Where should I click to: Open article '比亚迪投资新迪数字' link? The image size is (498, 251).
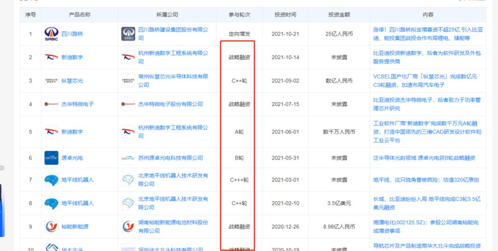click(x=427, y=57)
